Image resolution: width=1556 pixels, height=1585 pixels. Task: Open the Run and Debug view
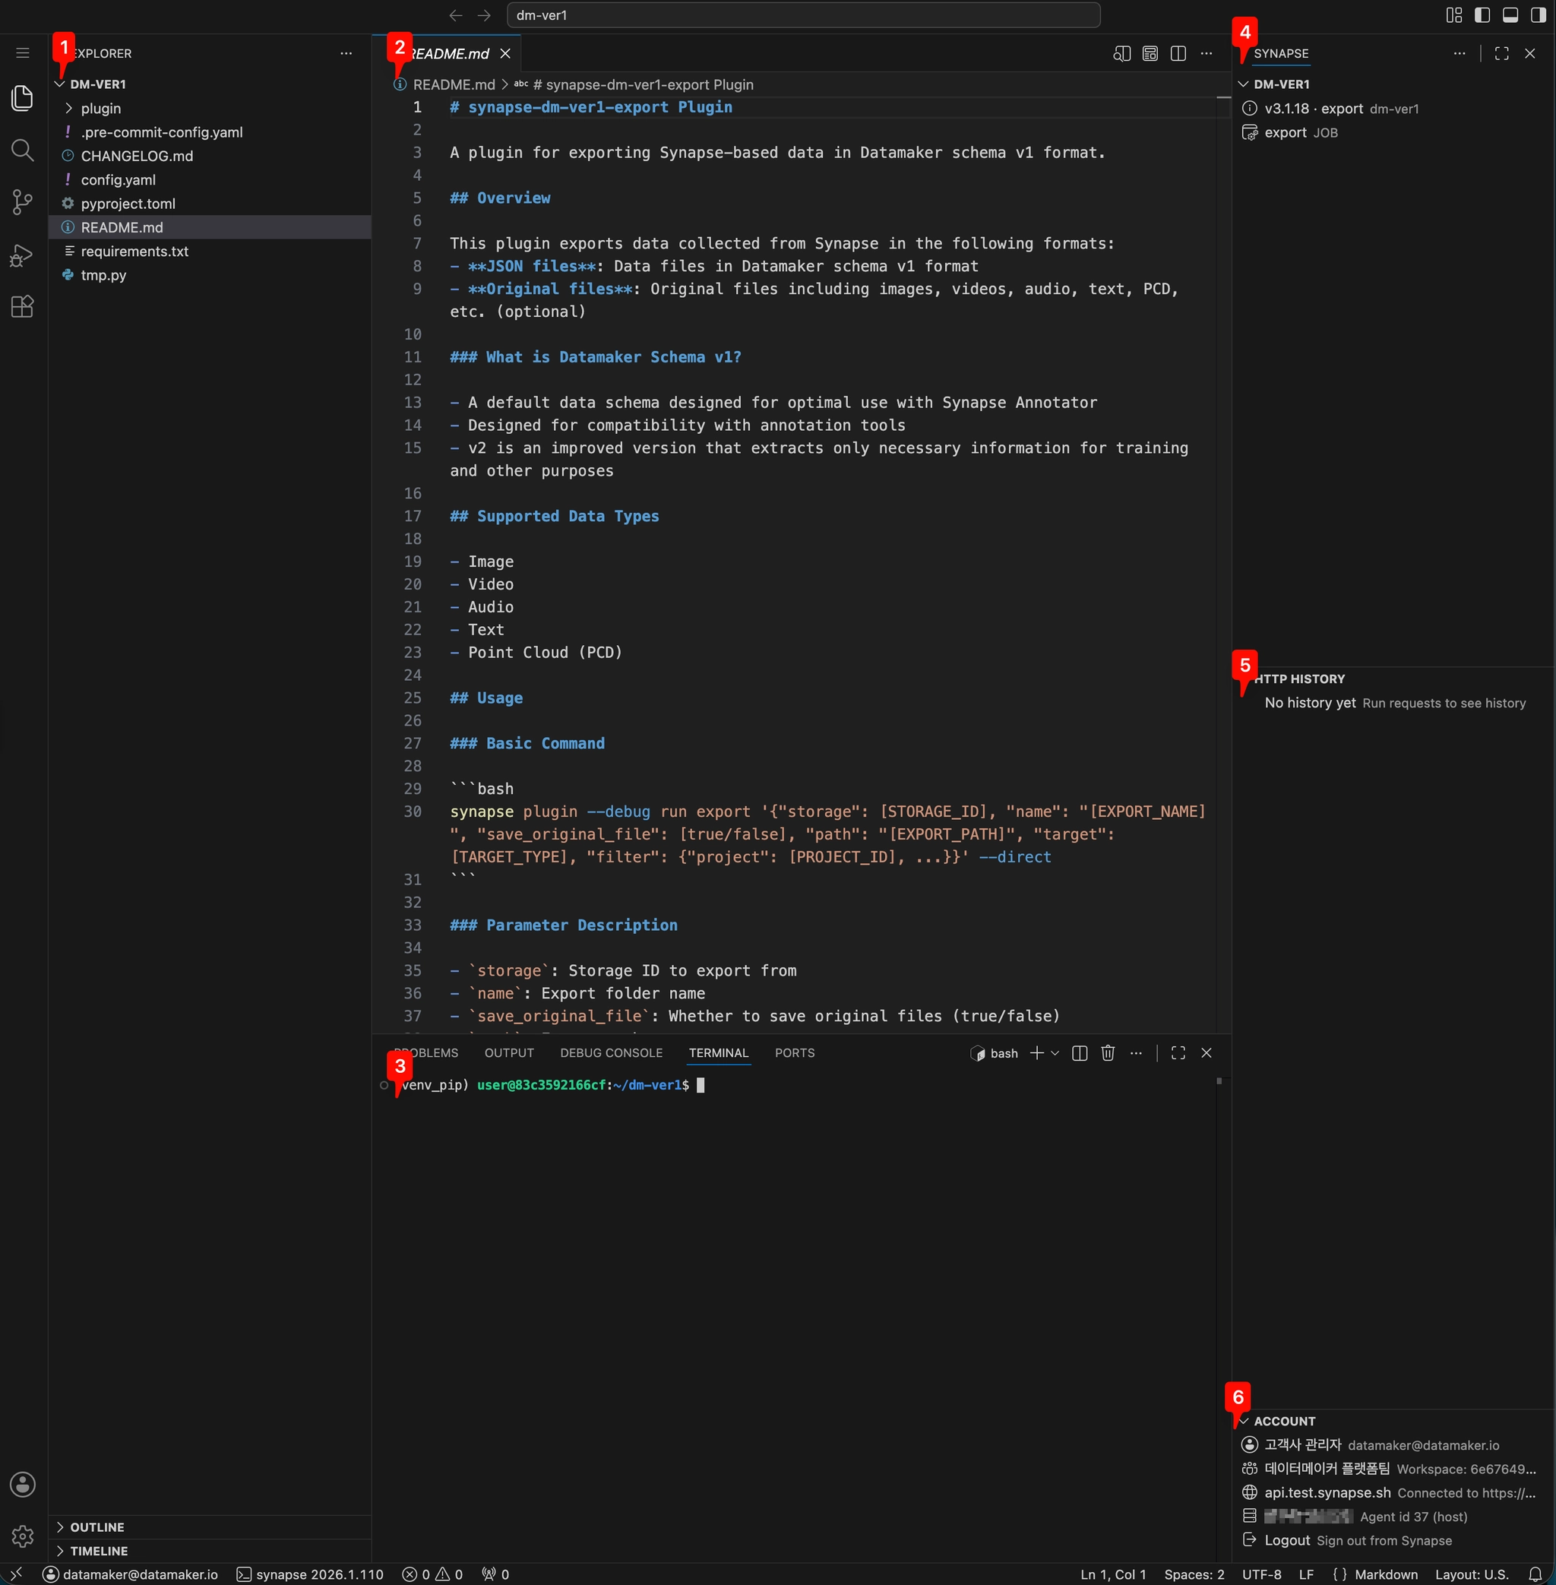[23, 255]
